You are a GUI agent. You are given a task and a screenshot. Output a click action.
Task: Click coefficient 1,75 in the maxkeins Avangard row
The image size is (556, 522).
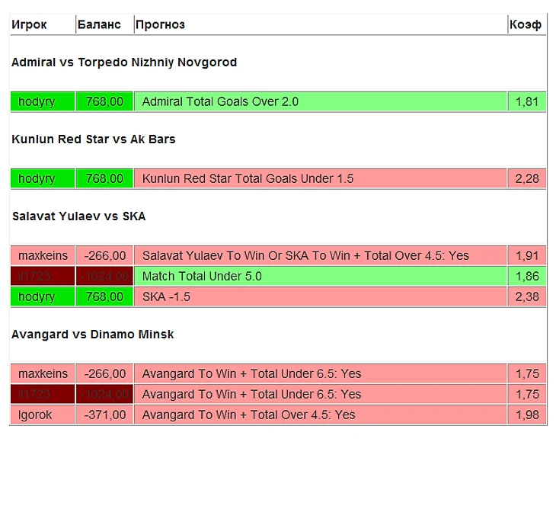click(x=527, y=373)
